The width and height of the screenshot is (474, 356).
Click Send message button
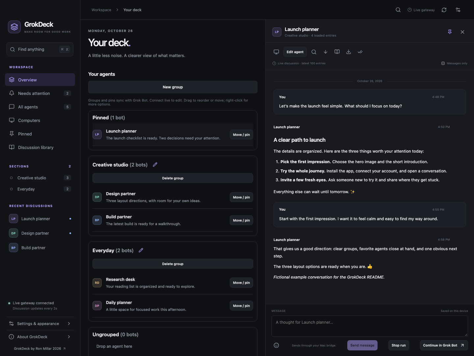tap(362, 345)
